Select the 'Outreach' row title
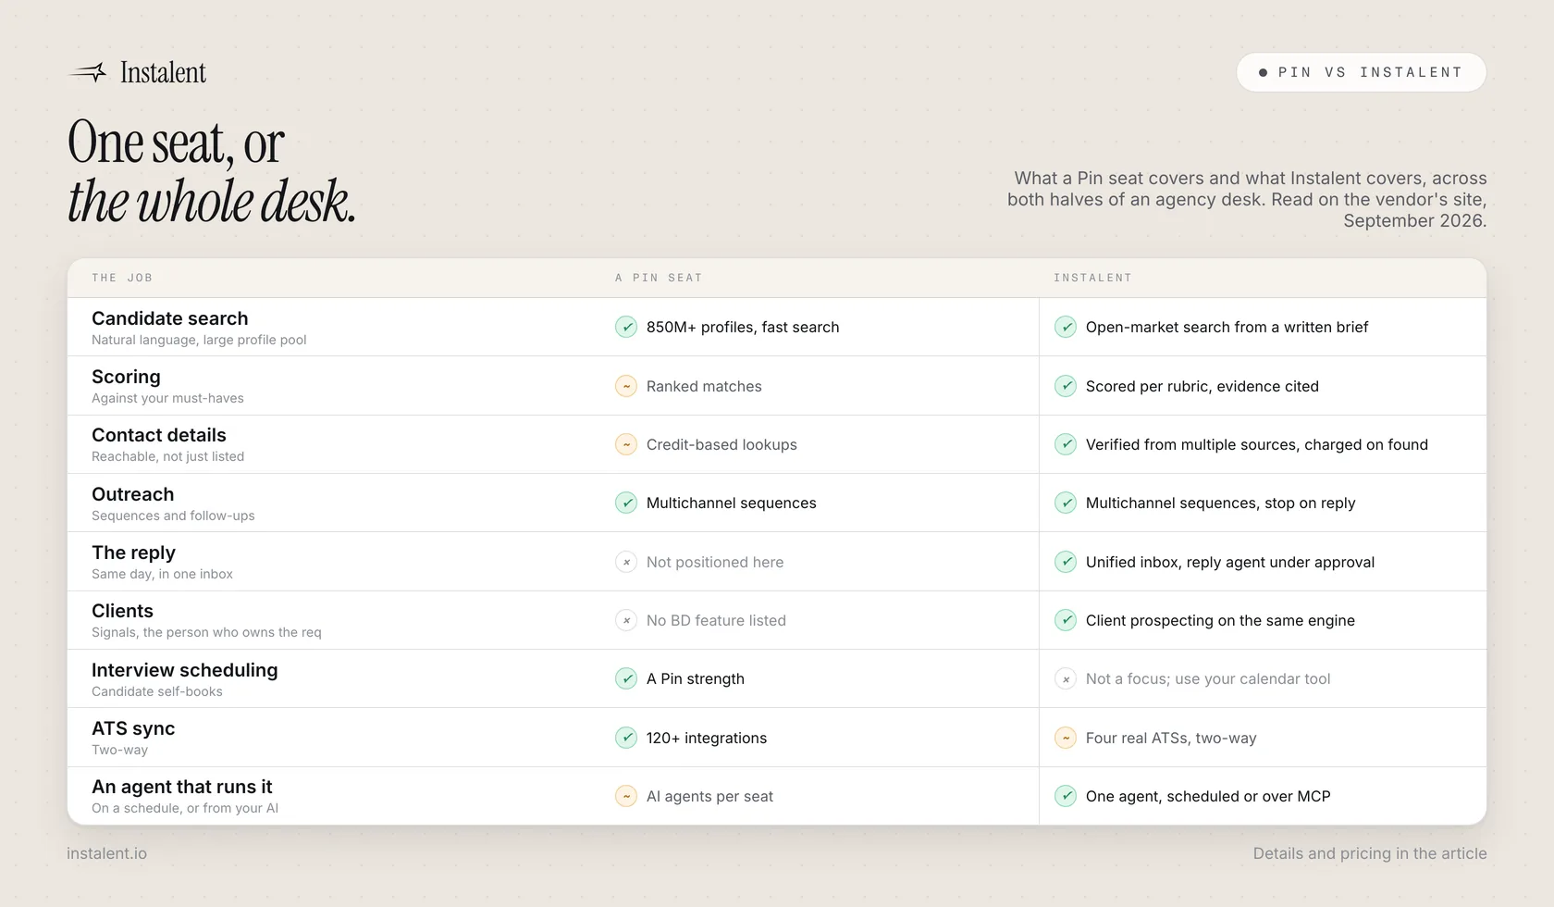1554x907 pixels. (132, 494)
